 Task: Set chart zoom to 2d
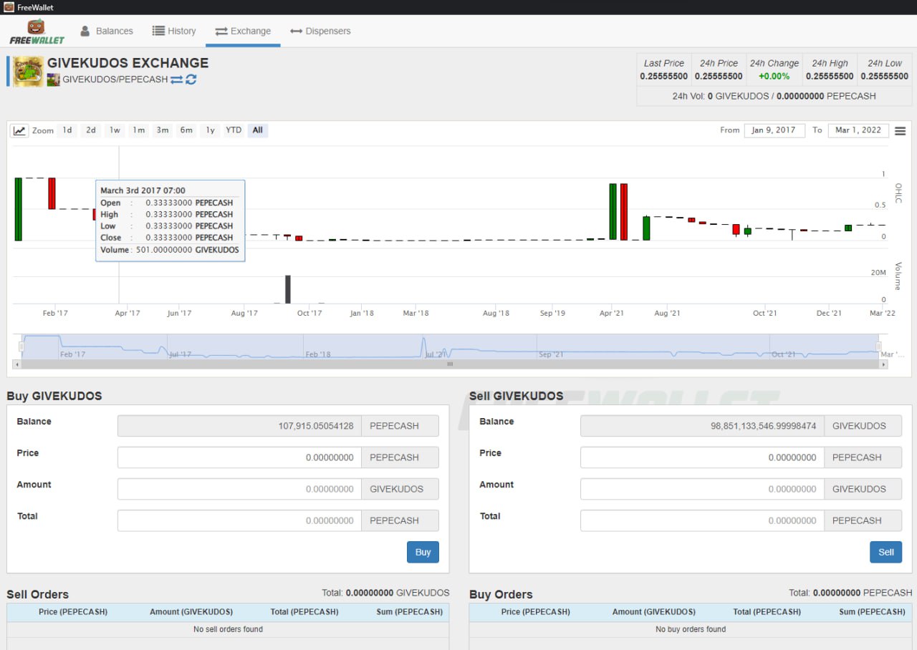[91, 130]
